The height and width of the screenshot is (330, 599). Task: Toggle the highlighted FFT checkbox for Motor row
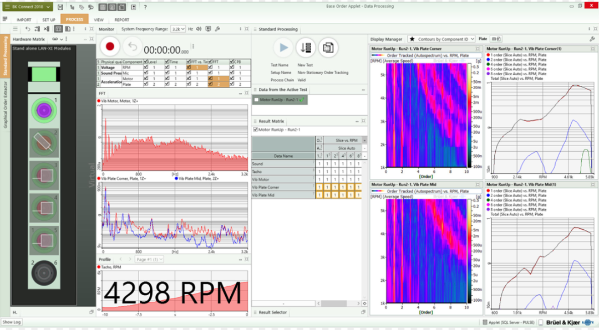click(x=210, y=78)
